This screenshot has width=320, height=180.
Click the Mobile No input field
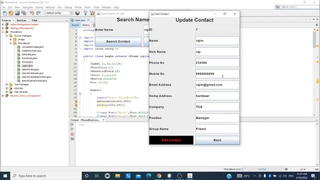217,74
